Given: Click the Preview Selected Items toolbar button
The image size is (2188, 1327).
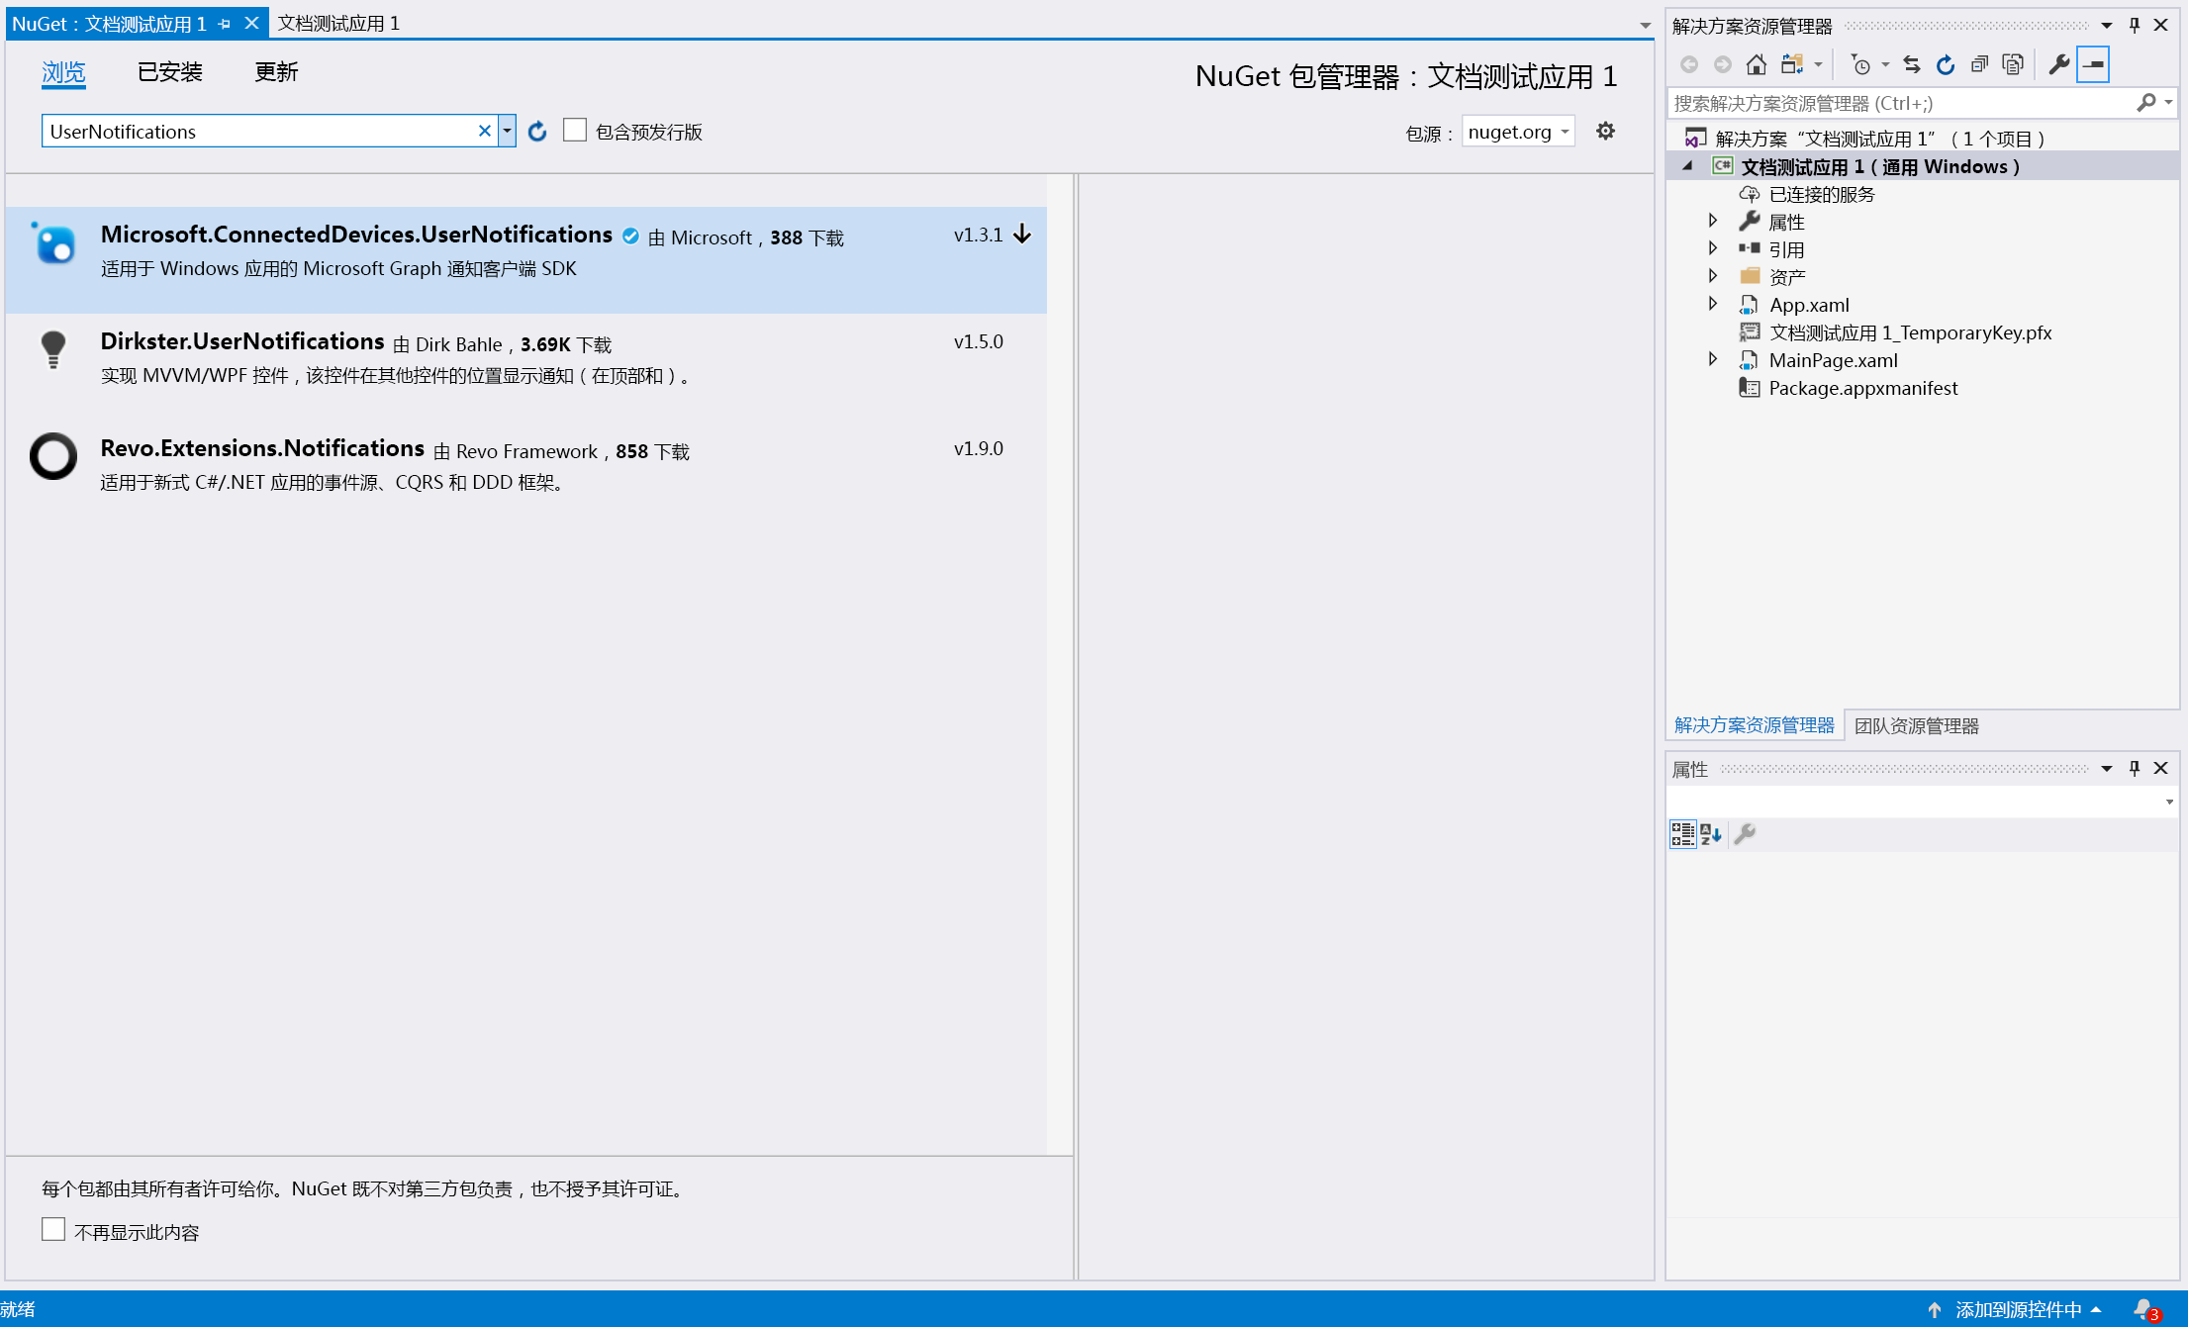Looking at the screenshot, I should click(2093, 64).
